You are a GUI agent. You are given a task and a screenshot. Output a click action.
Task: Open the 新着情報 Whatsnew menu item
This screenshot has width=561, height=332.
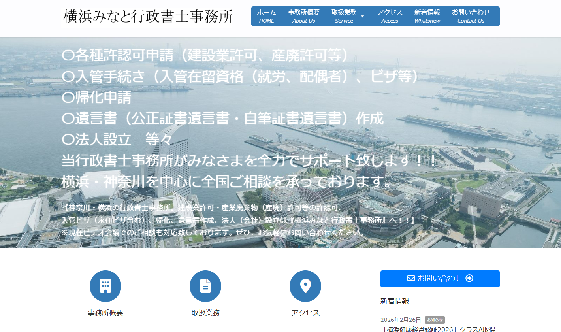427,16
